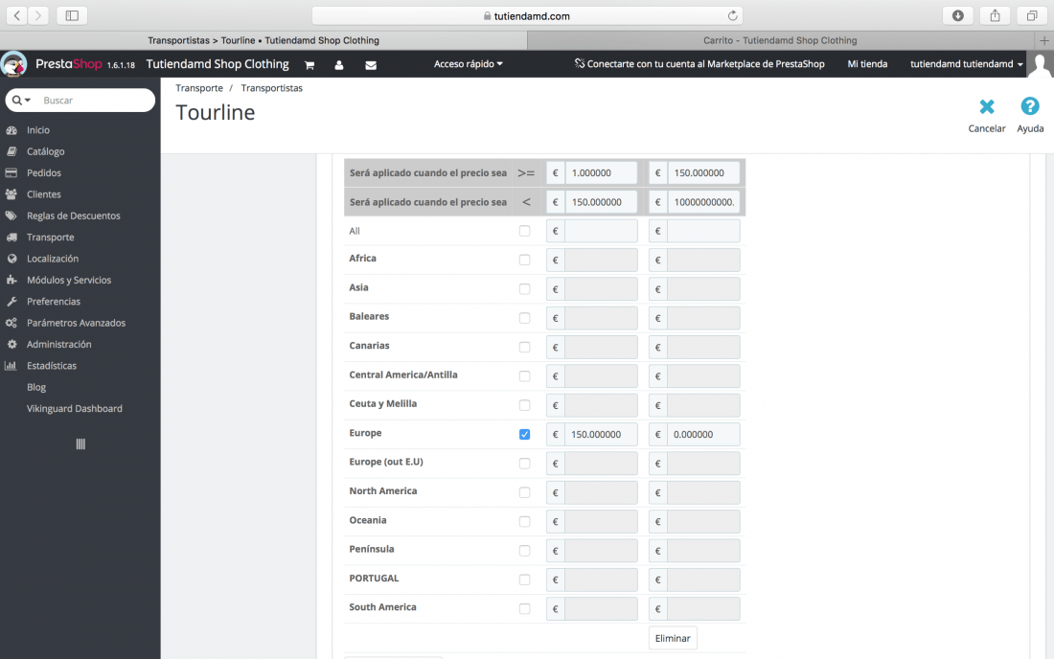Open the Acceso rápido dropdown
The image size is (1054, 659).
tap(468, 64)
